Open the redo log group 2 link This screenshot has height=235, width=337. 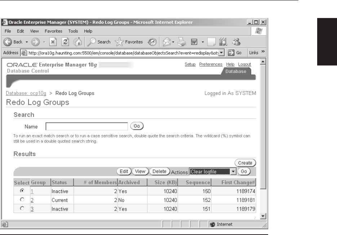pos(32,200)
